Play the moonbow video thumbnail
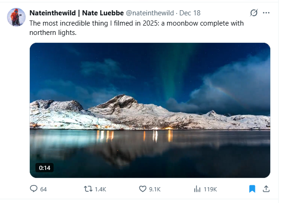This screenshot has width=287, height=203. coord(150,110)
